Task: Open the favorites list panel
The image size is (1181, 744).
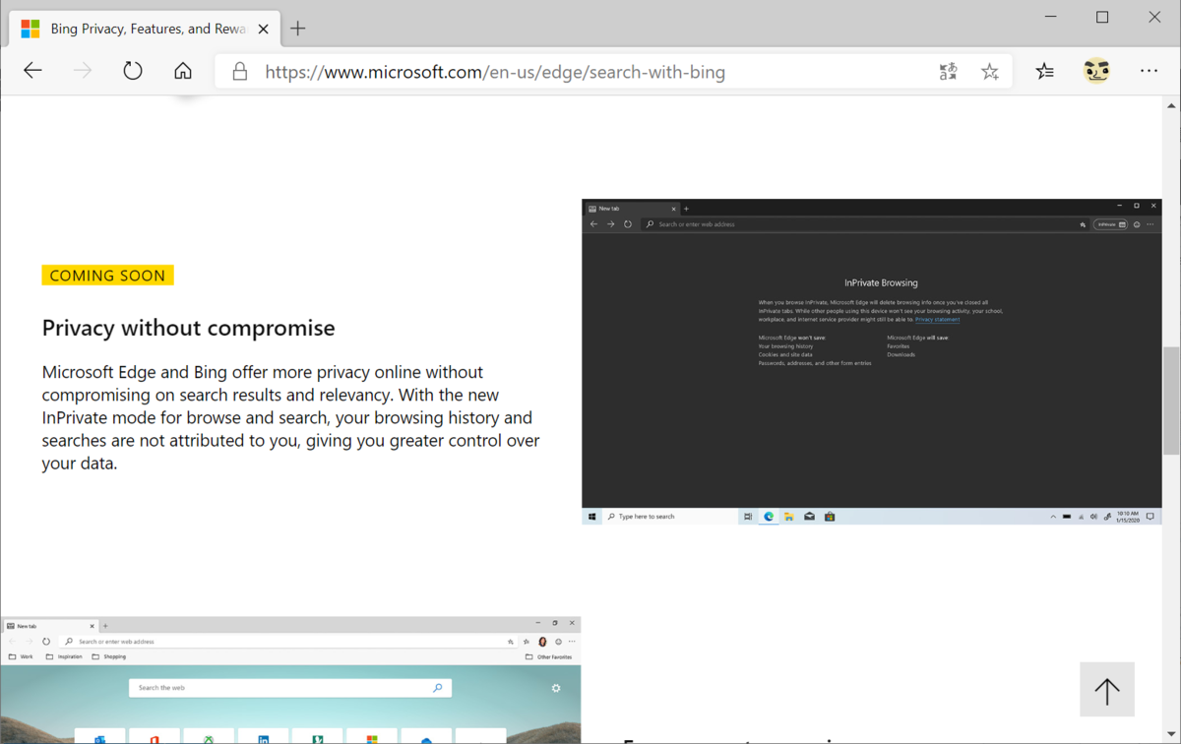Action: point(1045,71)
